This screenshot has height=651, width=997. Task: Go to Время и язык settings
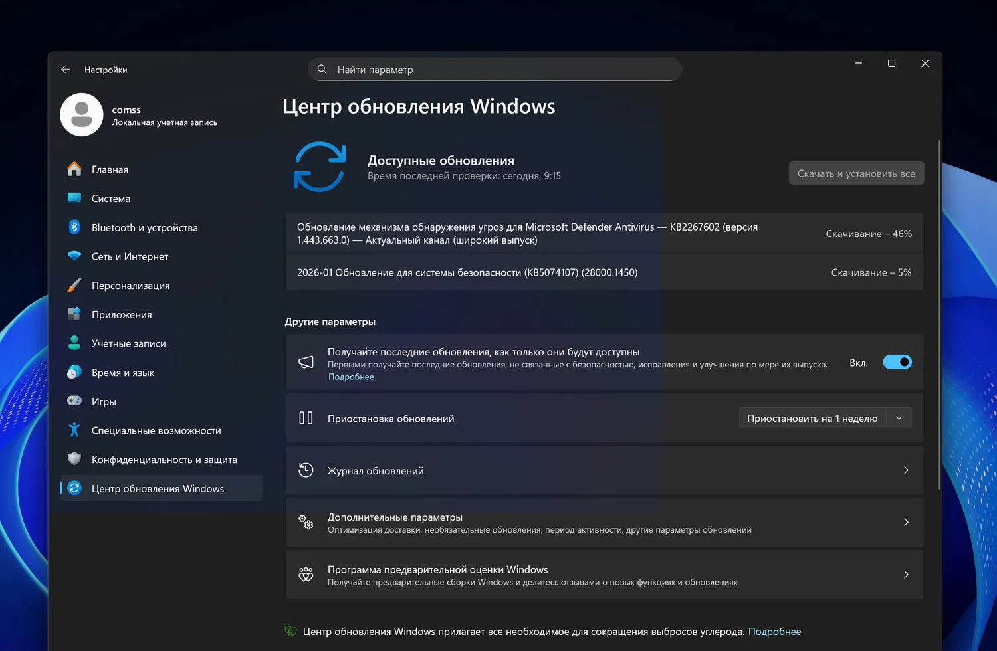(x=162, y=373)
